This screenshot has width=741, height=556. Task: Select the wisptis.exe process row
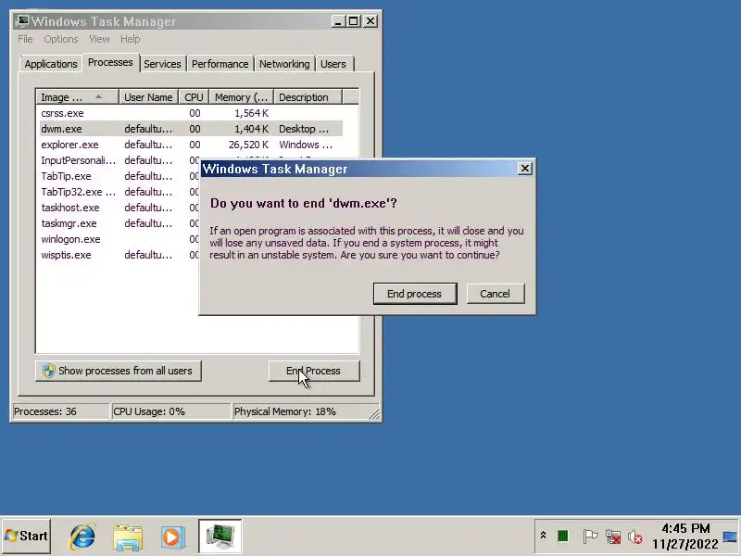coord(119,255)
